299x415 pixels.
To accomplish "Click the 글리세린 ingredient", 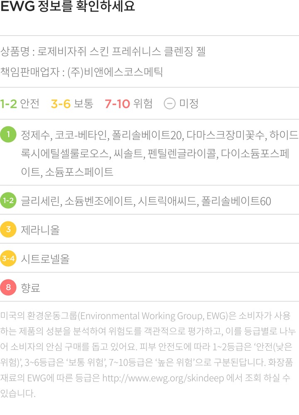I will pyautogui.click(x=40, y=201).
